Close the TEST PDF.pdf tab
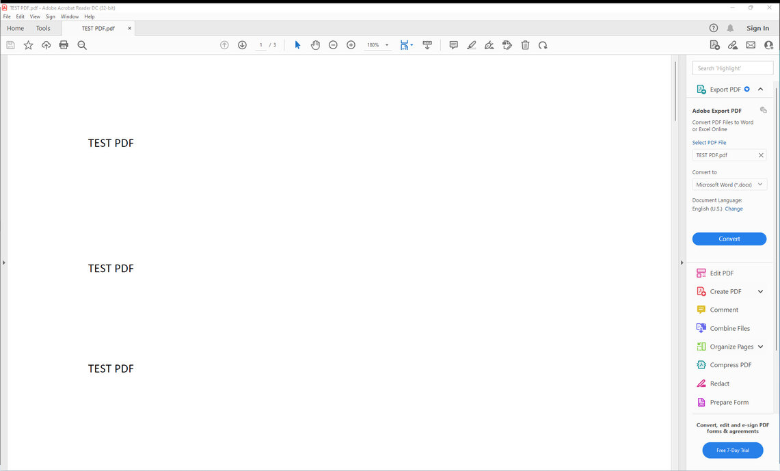 pyautogui.click(x=130, y=28)
